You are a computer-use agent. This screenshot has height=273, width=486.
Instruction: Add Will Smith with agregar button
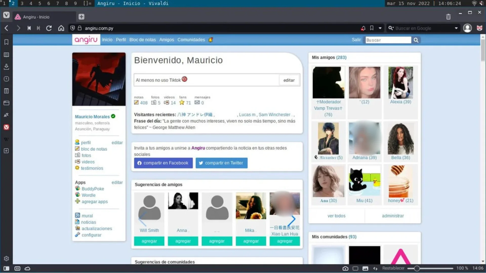(149, 241)
